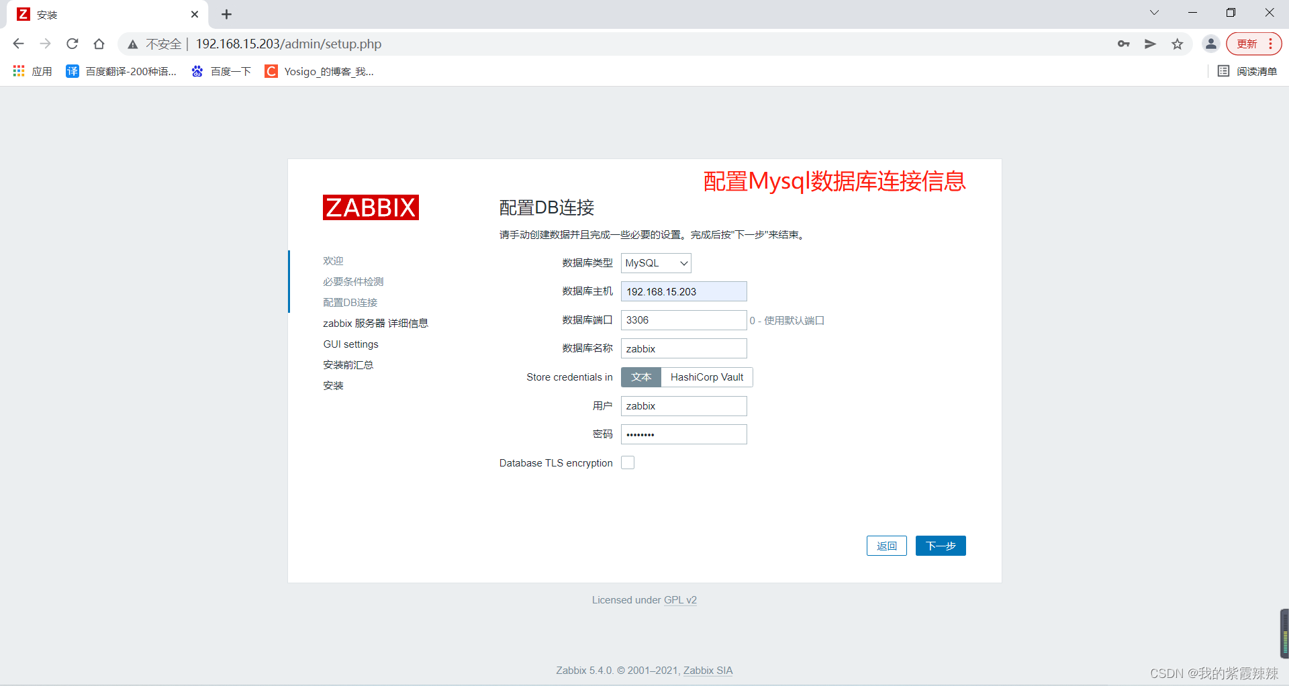Go to the browser home page
This screenshot has height=686, width=1289.
tap(99, 44)
